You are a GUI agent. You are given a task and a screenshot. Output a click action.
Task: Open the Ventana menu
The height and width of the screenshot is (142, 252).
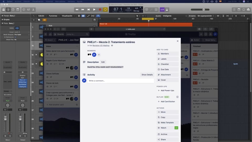pyautogui.click(x=71, y=2)
